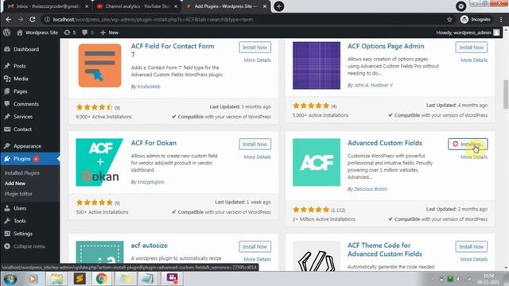Open Chrome from the taskbar
Viewport: 509px width, 286px height.
(x=102, y=279)
